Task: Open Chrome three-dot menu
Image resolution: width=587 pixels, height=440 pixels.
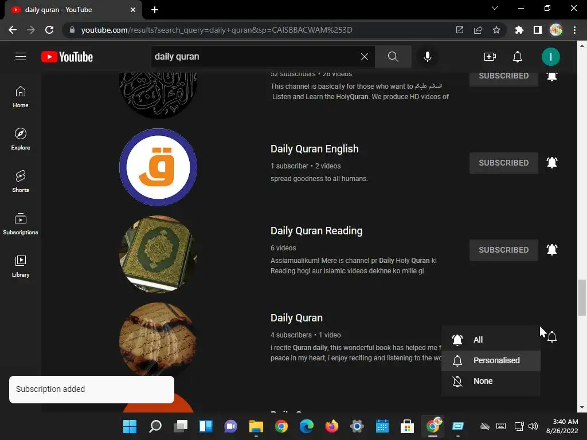Action: click(574, 30)
